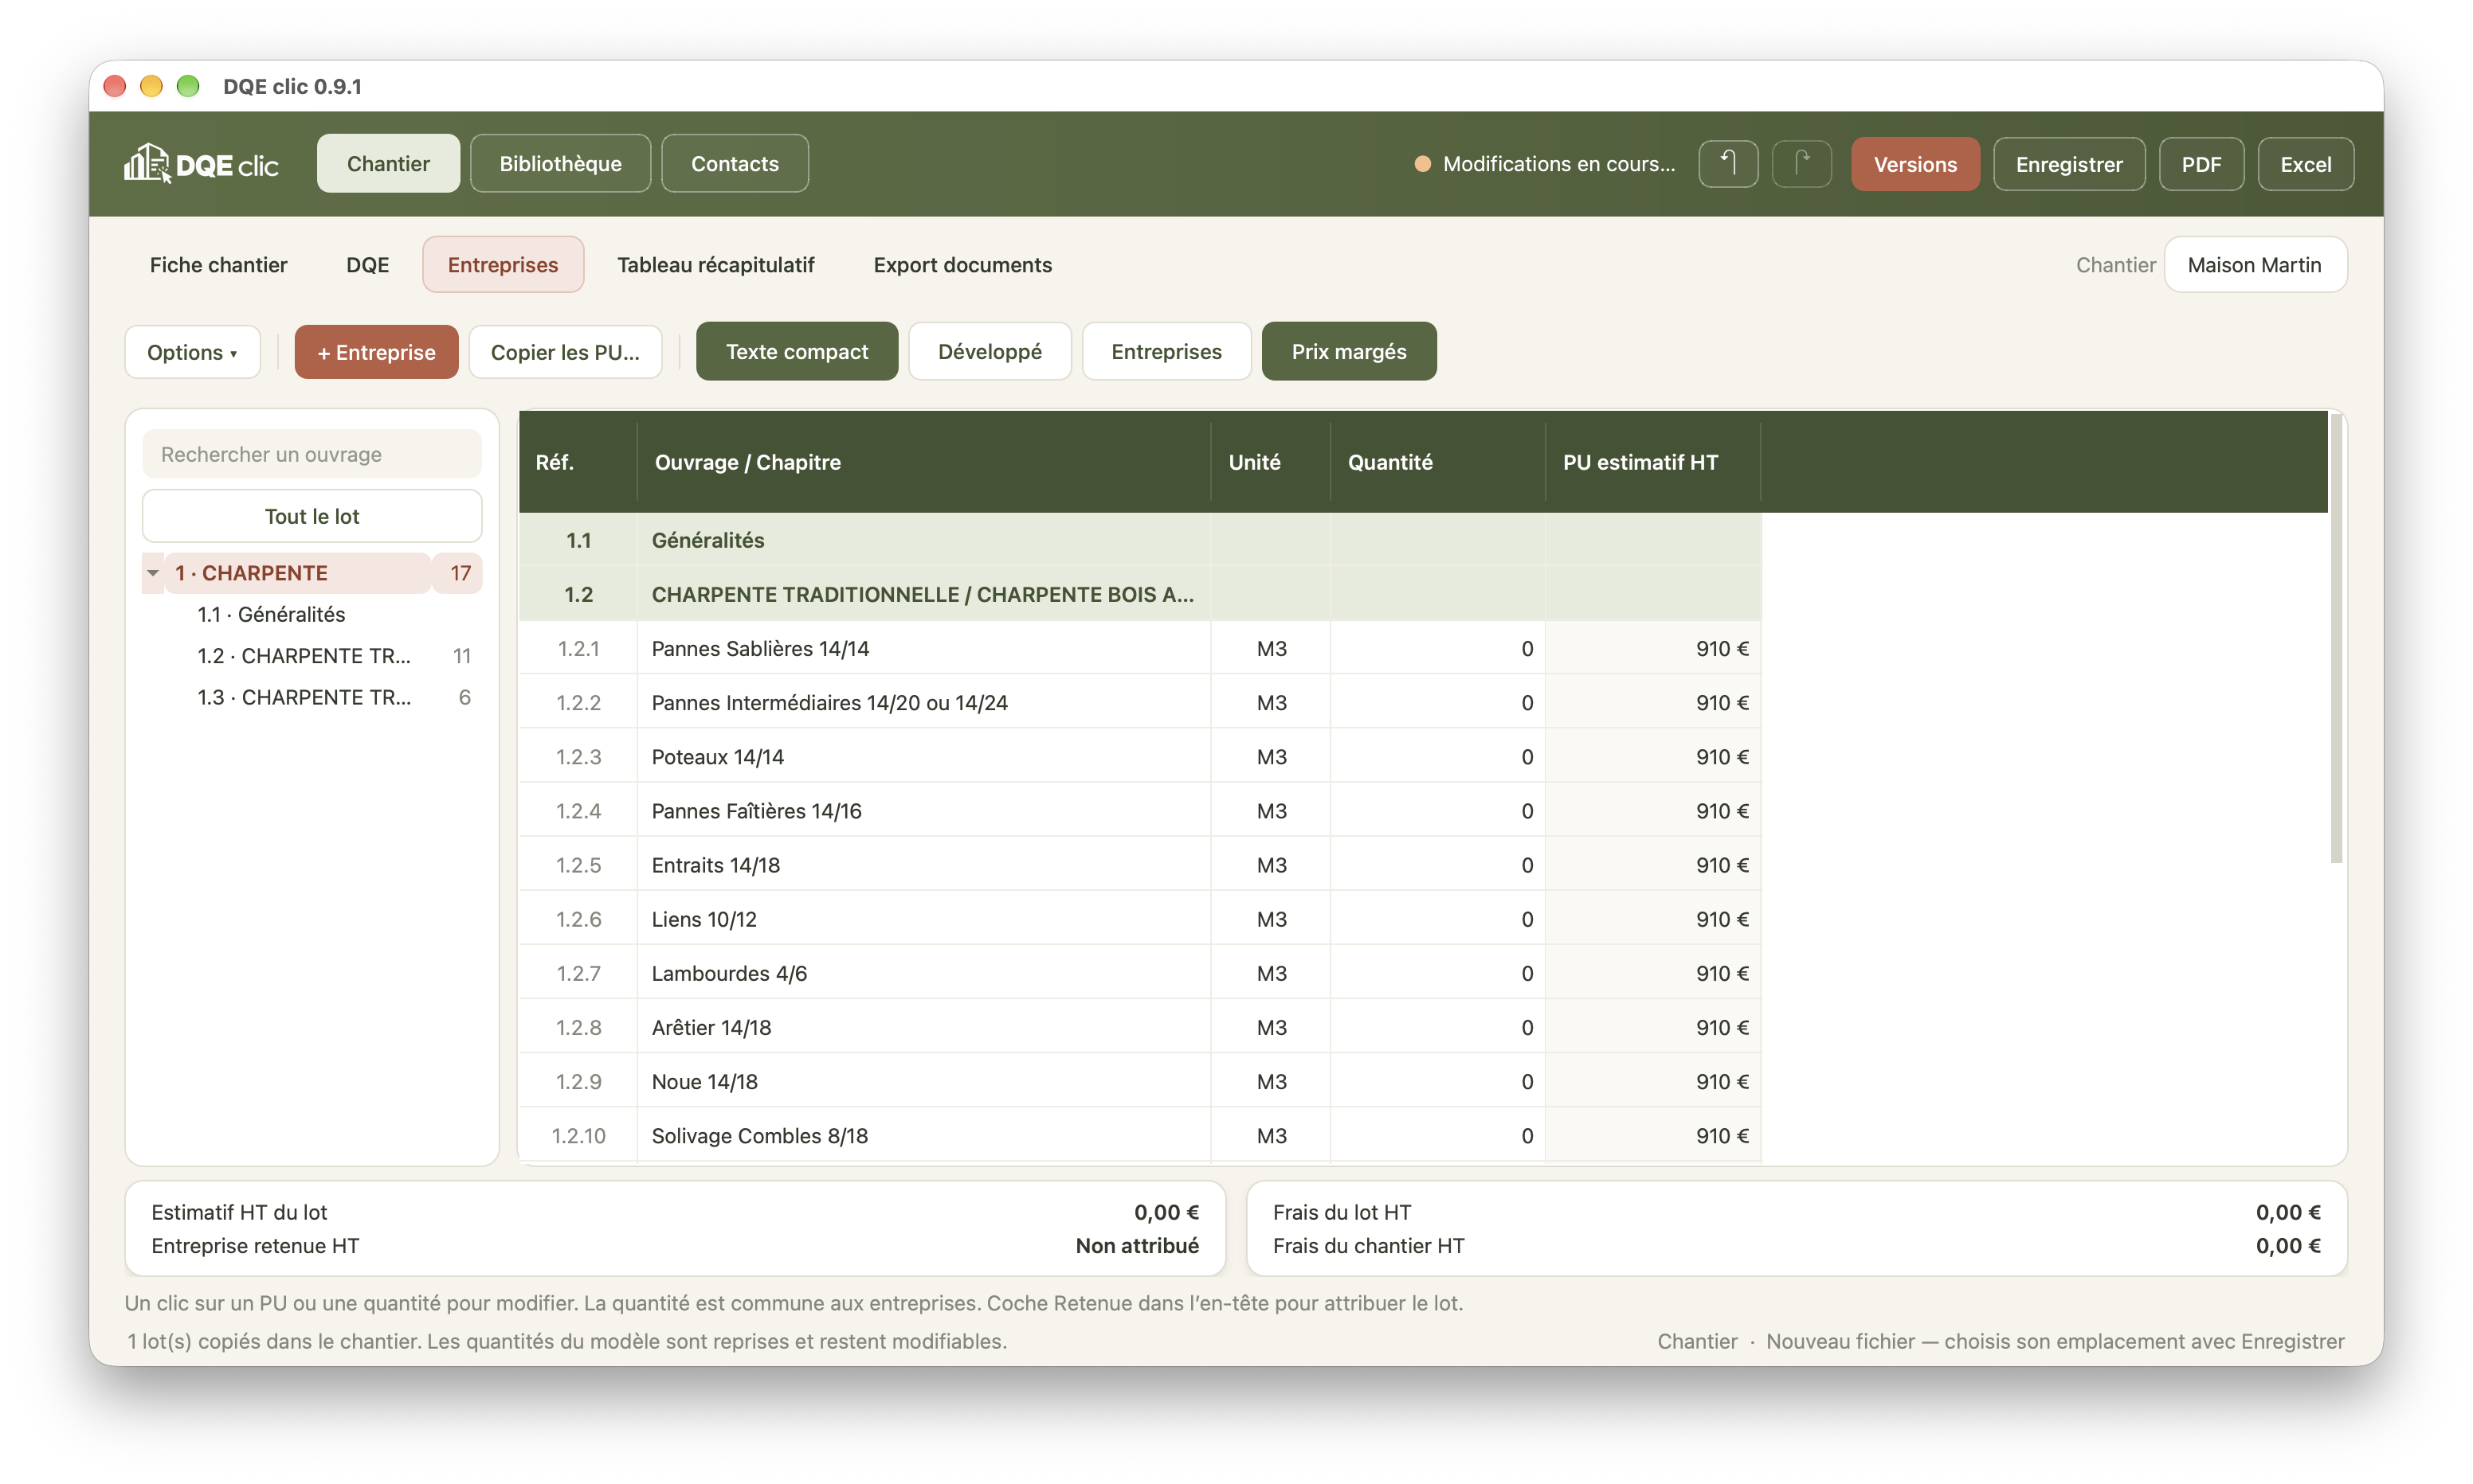Click the Noue 14/18 row name

(704, 1081)
